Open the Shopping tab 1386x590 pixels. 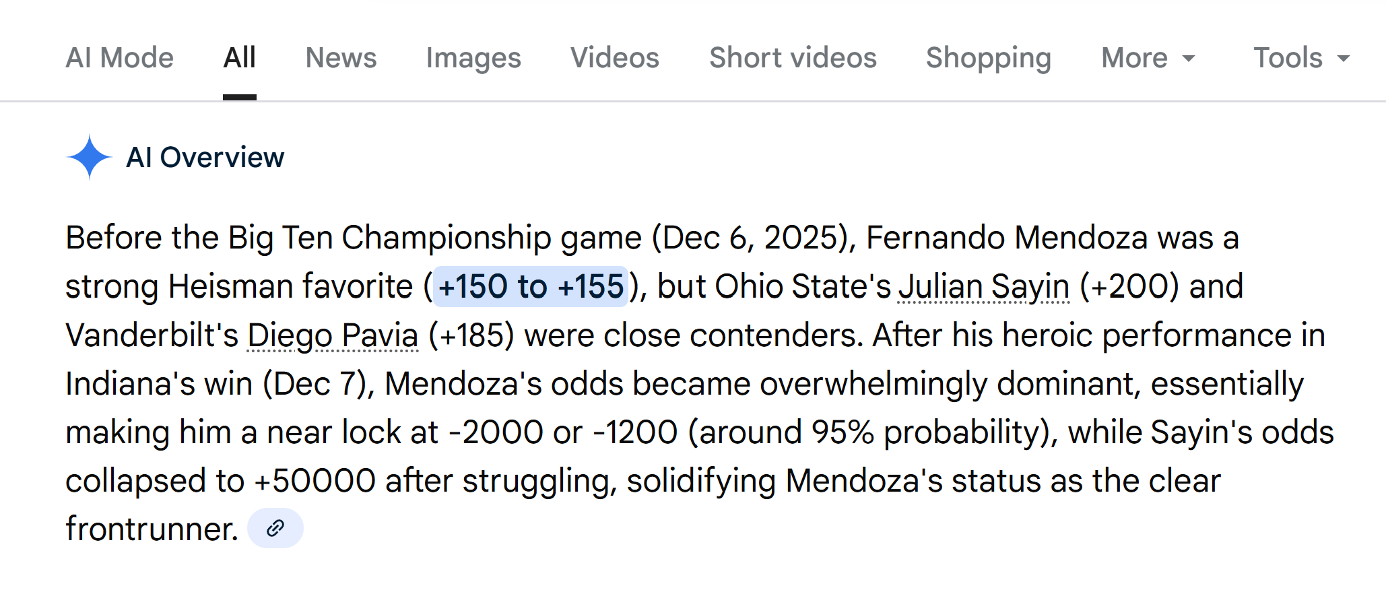tap(988, 58)
